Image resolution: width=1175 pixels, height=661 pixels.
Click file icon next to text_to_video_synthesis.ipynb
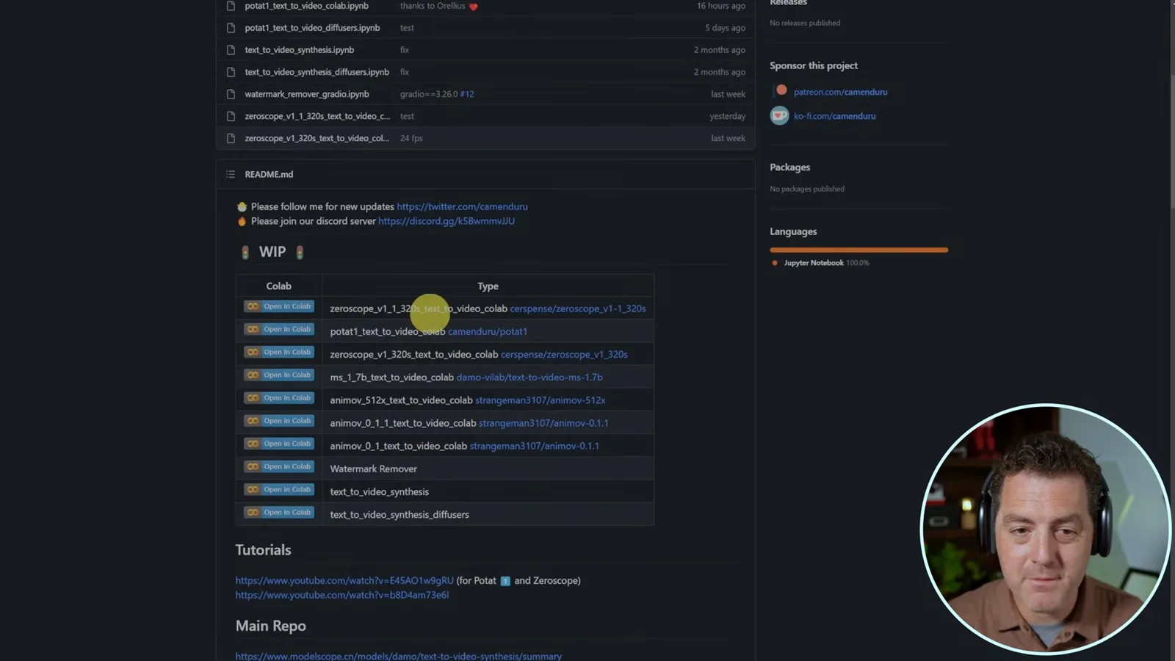[231, 50]
